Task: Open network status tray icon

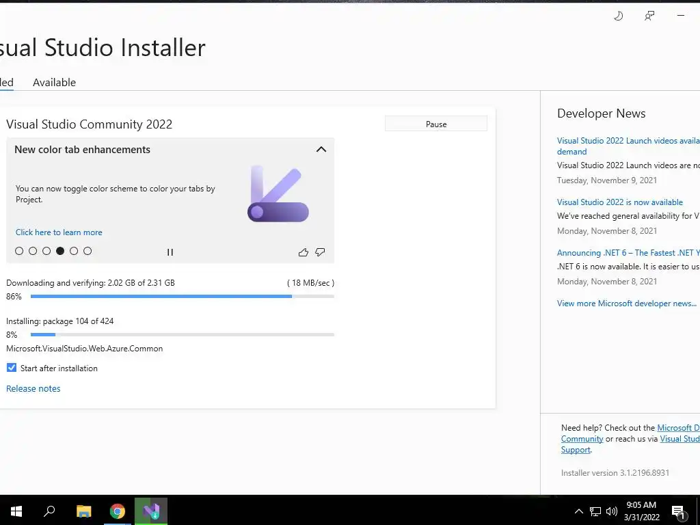Action: (x=595, y=511)
